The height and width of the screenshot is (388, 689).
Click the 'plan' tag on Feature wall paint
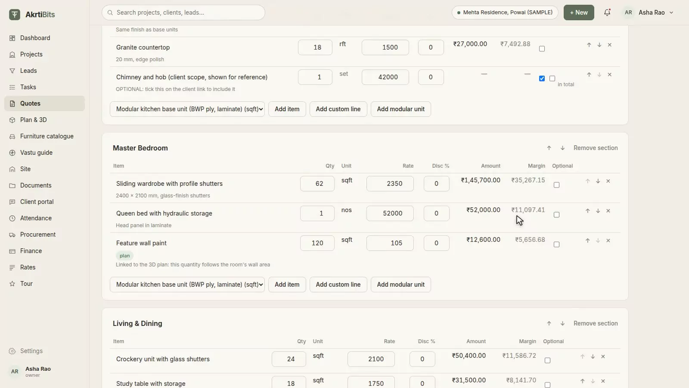[125, 256]
